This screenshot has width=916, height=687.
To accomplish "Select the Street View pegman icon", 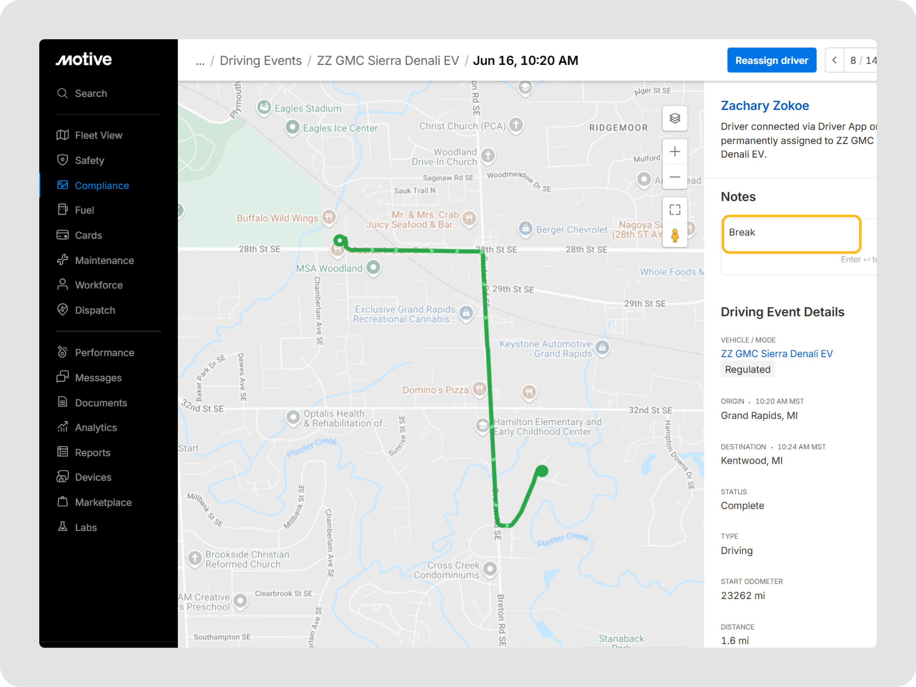I will coord(675,235).
